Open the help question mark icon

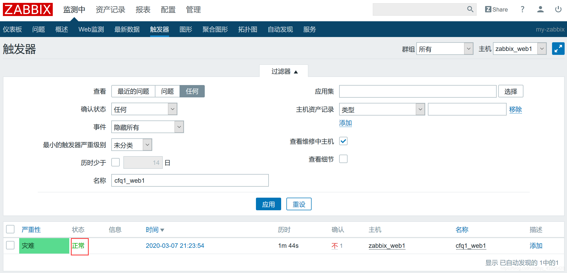point(522,9)
